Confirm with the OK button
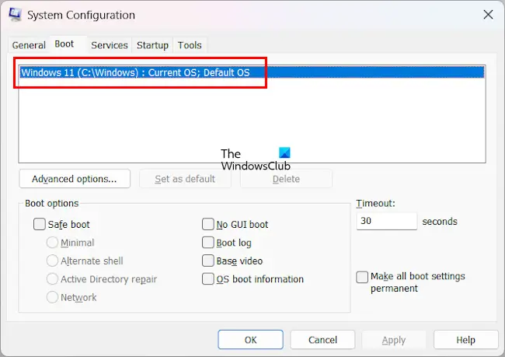Viewport: 505px width, 357px height. point(251,340)
